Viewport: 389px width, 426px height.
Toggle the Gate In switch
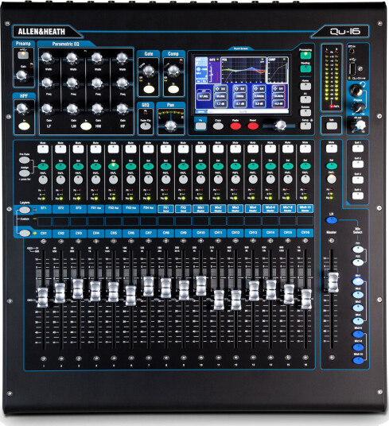click(x=149, y=89)
